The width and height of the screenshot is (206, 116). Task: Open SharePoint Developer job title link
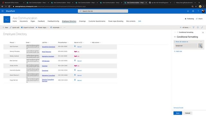pos(49,47)
